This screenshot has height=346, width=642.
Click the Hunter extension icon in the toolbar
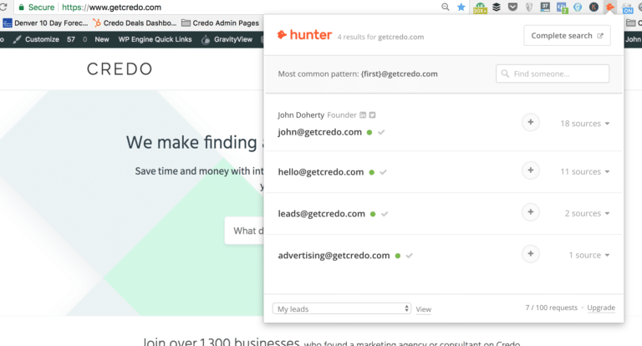coord(610,7)
